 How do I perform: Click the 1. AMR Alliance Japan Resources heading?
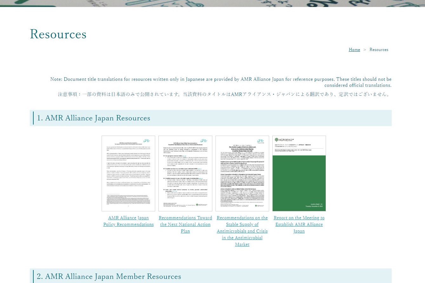click(94, 118)
